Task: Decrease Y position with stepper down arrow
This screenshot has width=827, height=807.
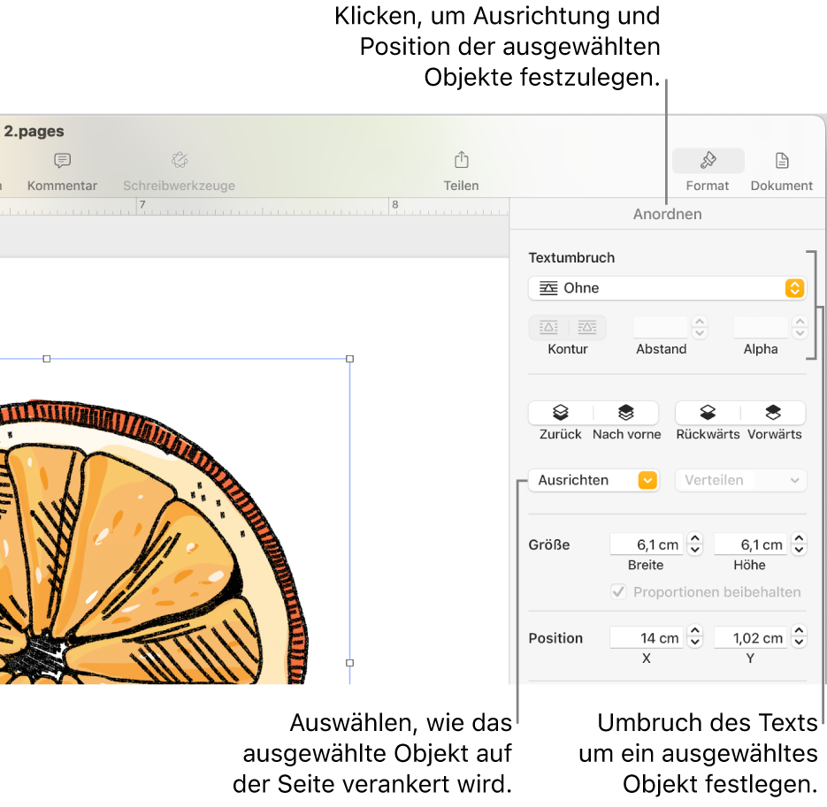Action: 800,643
